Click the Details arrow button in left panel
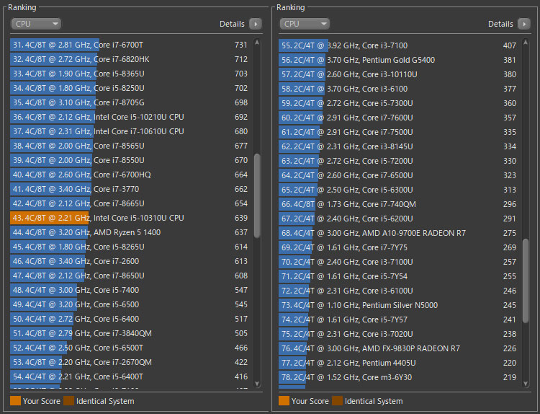Image resolution: width=540 pixels, height=414 pixels. [256, 24]
